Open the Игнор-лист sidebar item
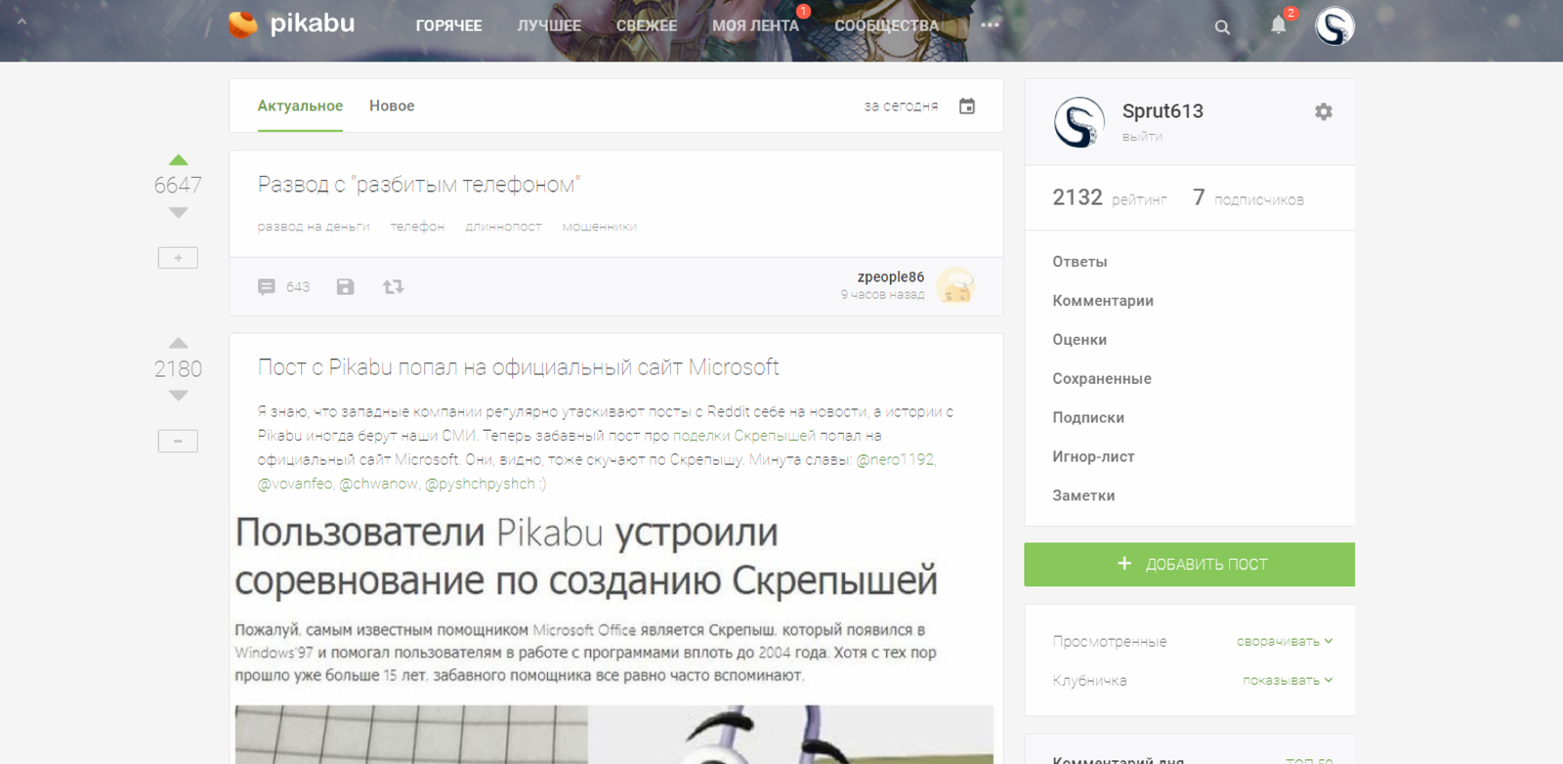The height and width of the screenshot is (764, 1563). 1093,457
